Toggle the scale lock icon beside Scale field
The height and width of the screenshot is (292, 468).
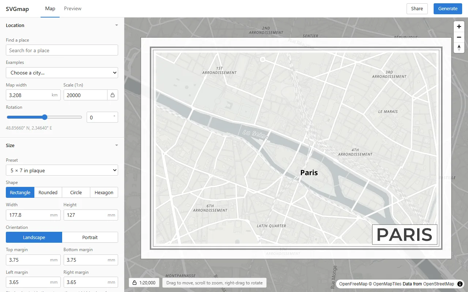pyautogui.click(x=113, y=95)
